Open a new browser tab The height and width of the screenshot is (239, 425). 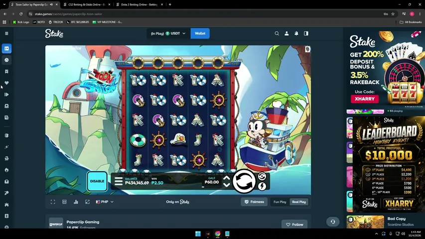click(170, 4)
